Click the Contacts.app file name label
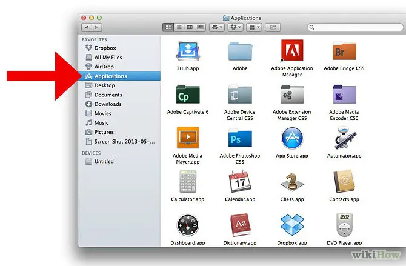The width and height of the screenshot is (406, 266). click(x=344, y=199)
